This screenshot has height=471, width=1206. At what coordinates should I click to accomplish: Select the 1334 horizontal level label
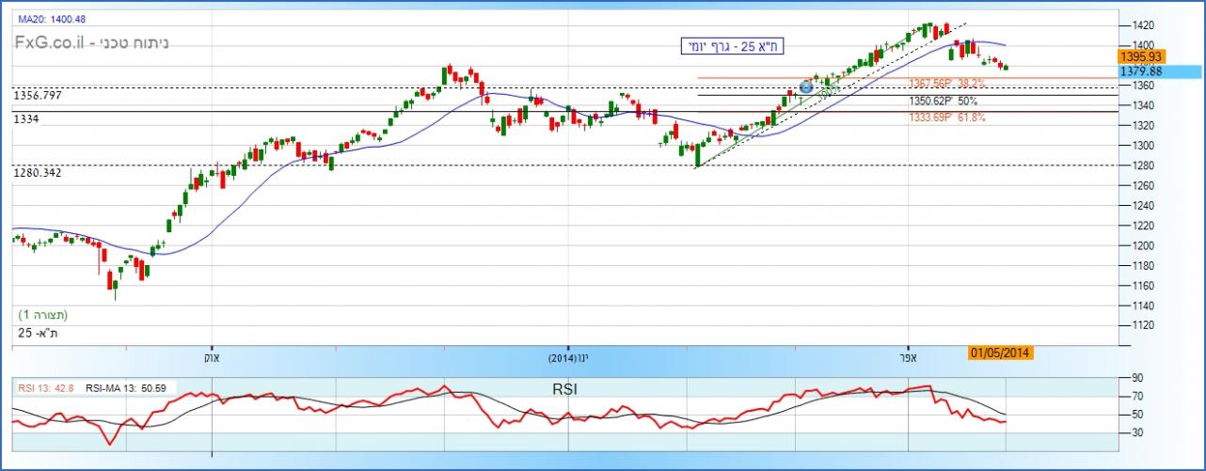pyautogui.click(x=25, y=119)
